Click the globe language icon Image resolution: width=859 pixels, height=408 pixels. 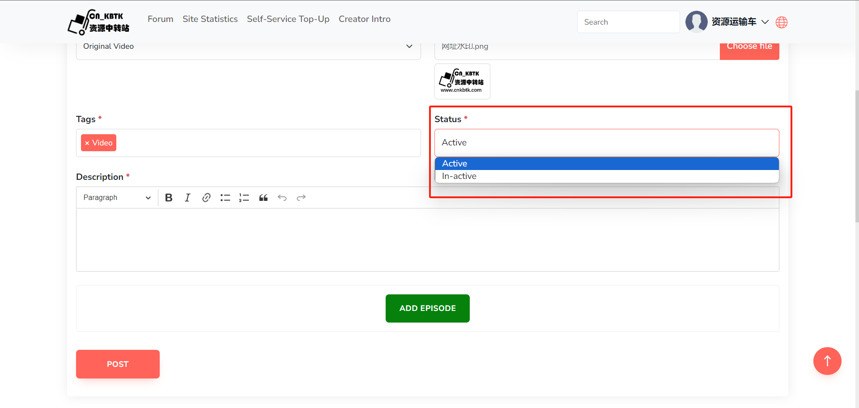[782, 22]
